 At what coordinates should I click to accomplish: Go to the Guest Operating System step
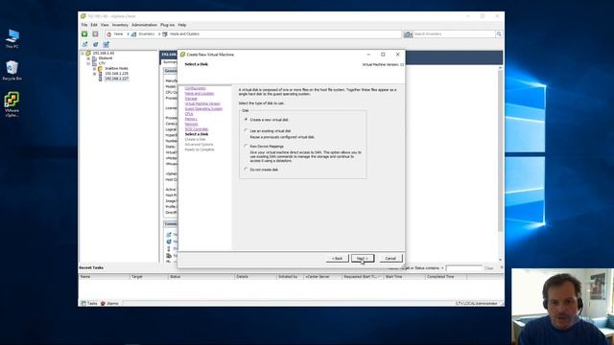(203, 108)
